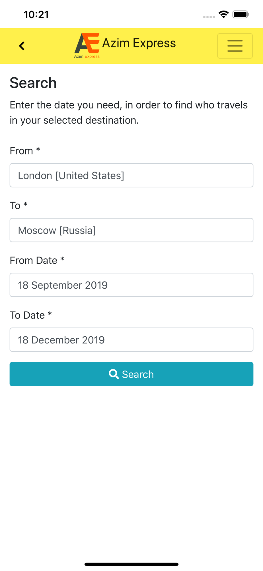Tap the Wi-Fi status icon
The width and height of the screenshot is (263, 571).
click(x=224, y=14)
